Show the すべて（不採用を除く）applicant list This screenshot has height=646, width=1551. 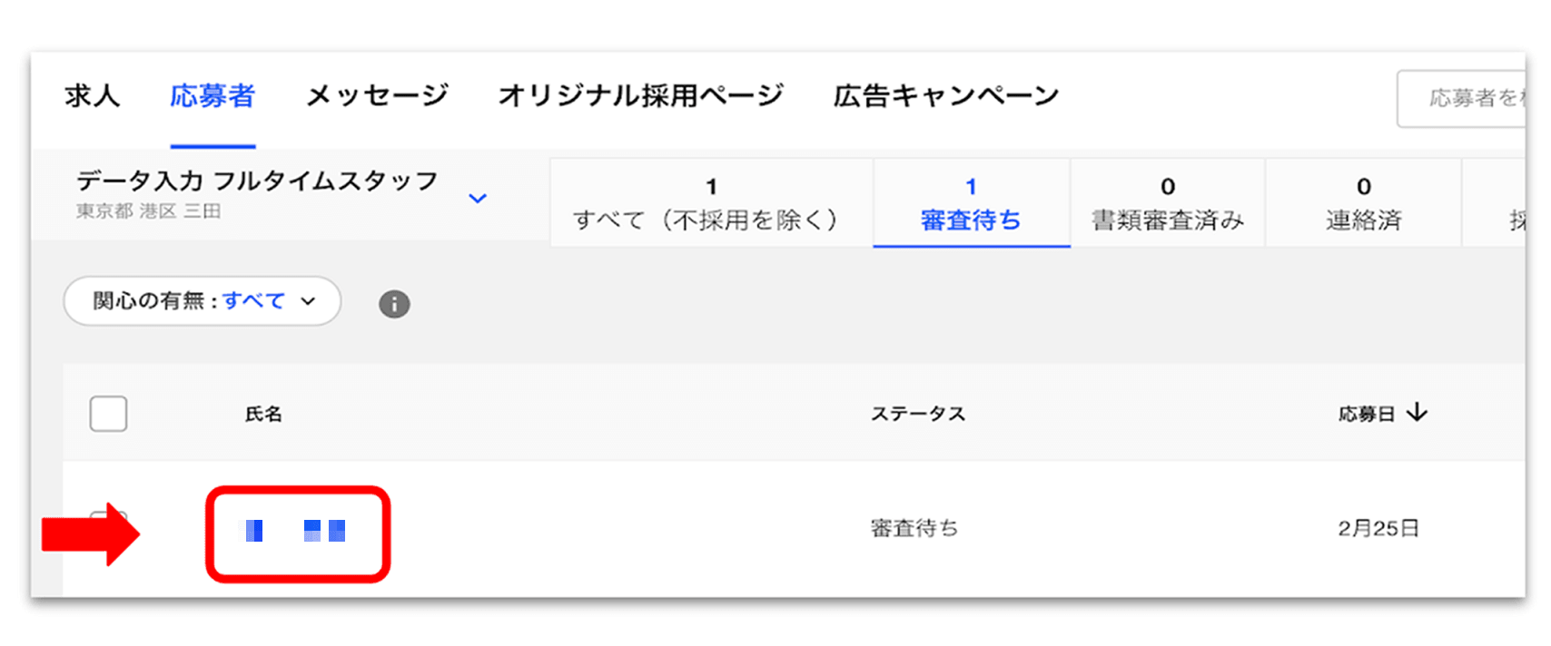(x=711, y=203)
